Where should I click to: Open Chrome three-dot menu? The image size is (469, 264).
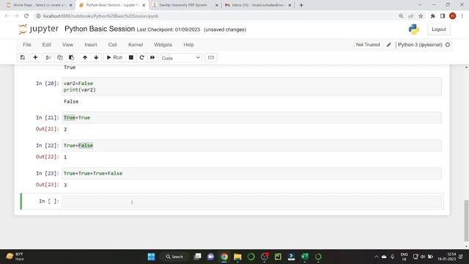(x=462, y=16)
